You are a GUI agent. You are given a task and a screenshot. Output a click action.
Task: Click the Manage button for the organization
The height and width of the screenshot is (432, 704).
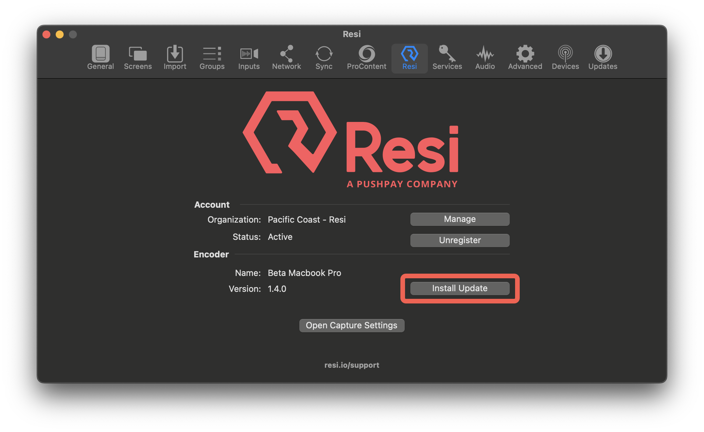coord(459,219)
